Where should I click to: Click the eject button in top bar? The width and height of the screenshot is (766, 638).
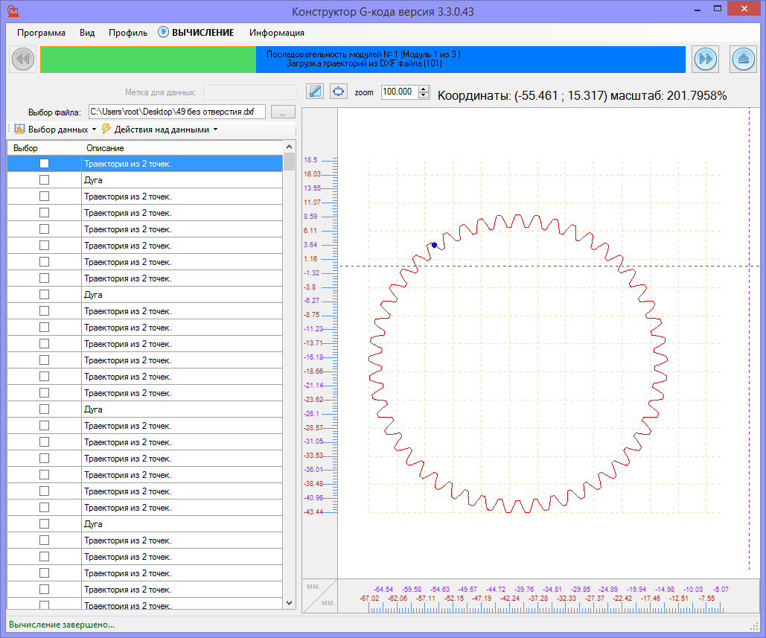744,59
